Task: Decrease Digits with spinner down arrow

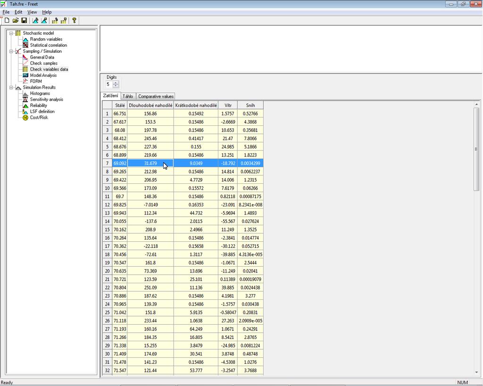Action: (x=116, y=86)
